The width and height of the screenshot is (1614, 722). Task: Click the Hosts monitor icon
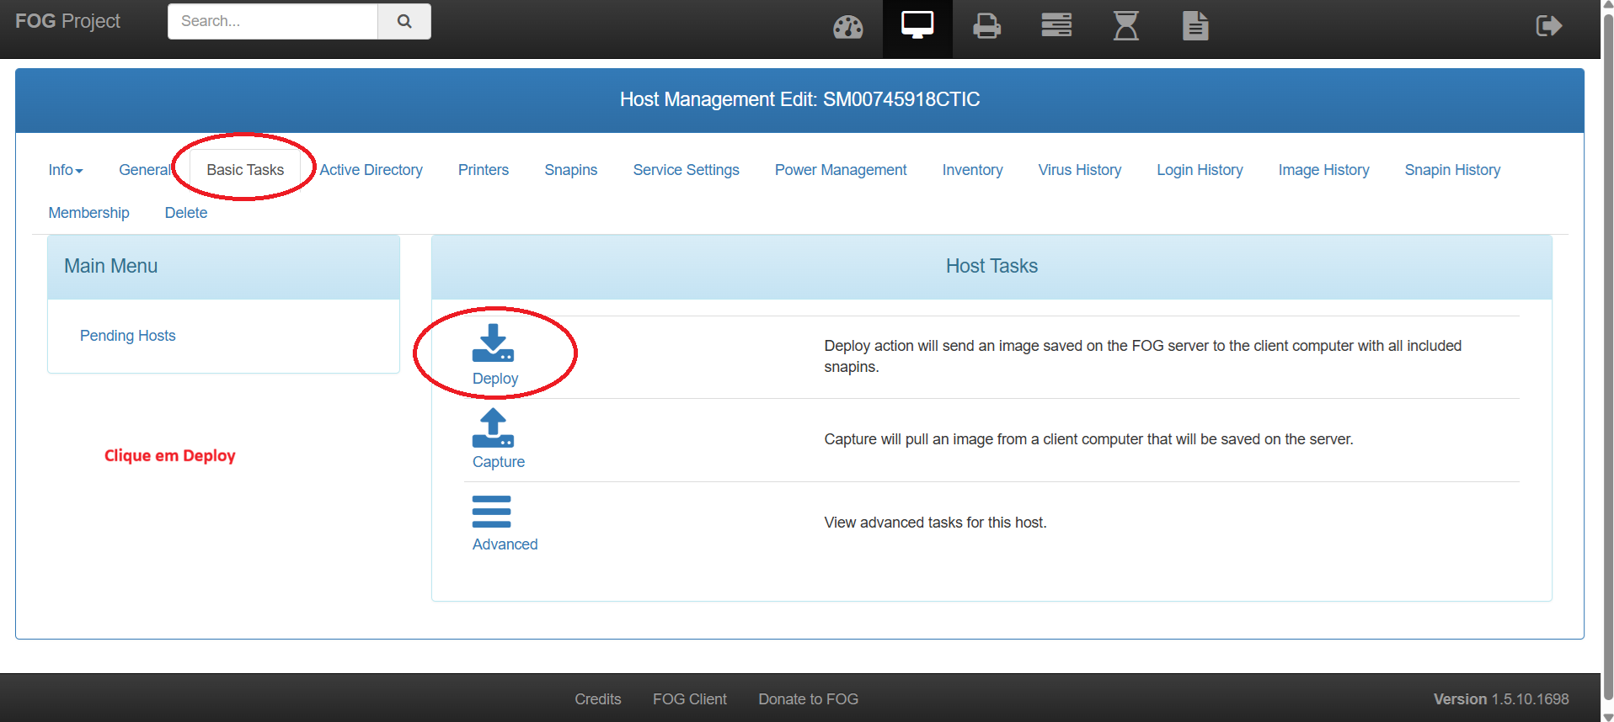click(917, 26)
